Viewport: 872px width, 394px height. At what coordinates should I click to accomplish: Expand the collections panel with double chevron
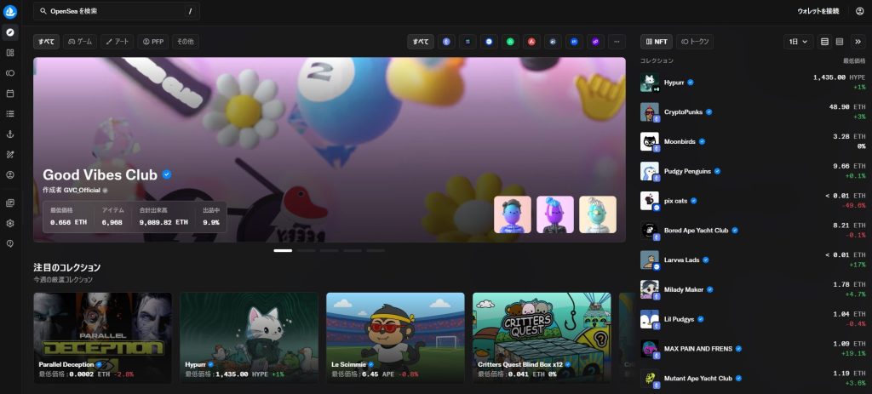tap(858, 41)
